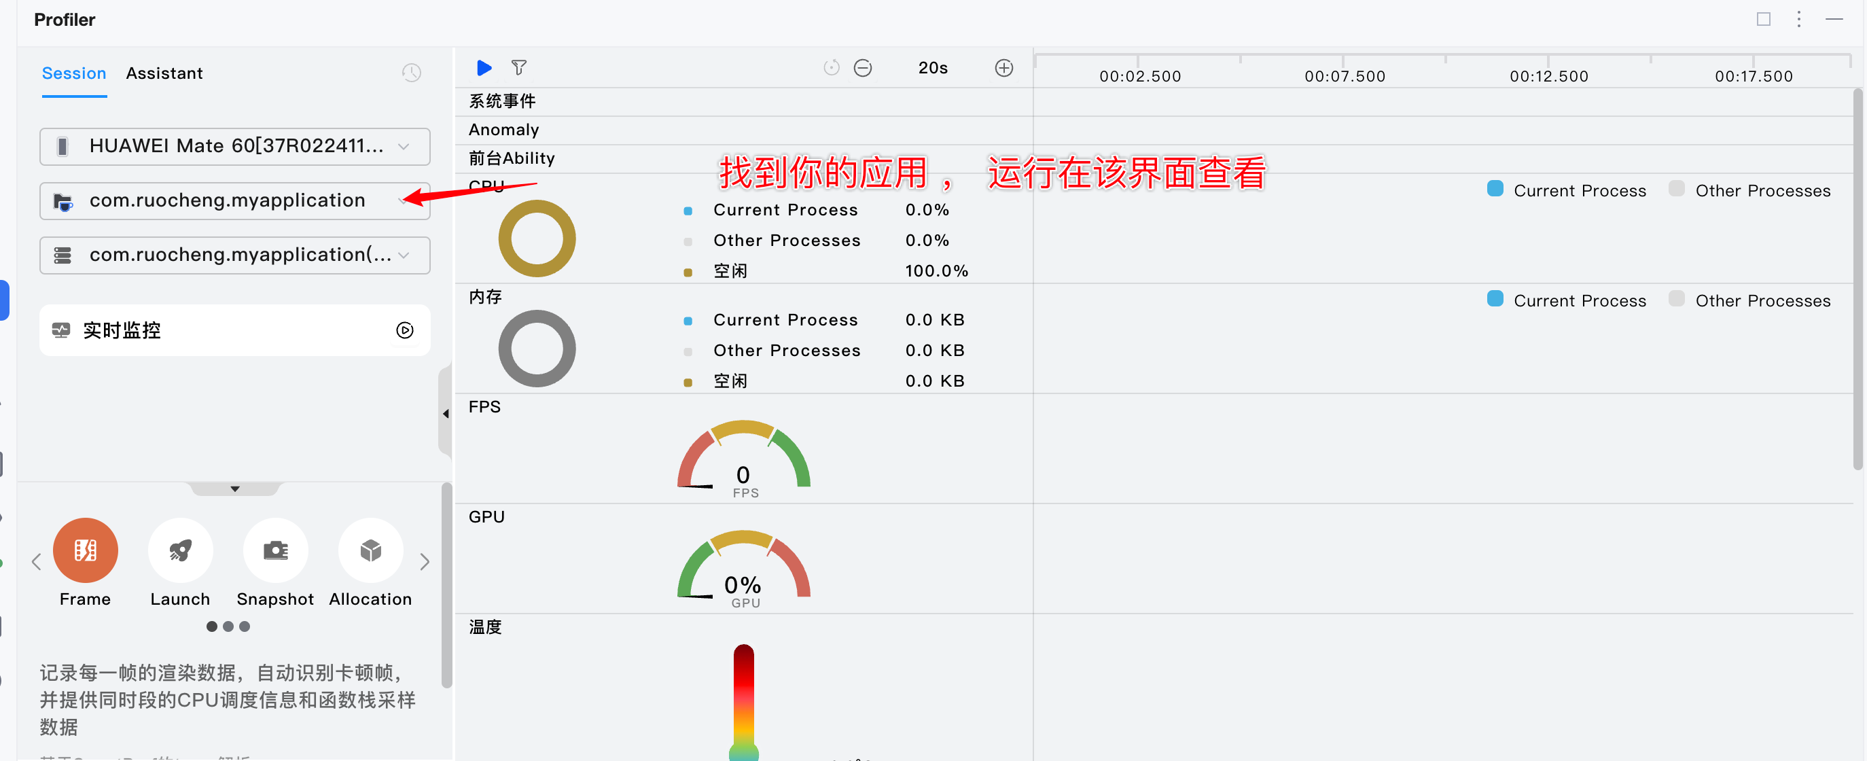Collapse the template panel with down arrow
This screenshot has height=761, width=1867.
point(235,489)
